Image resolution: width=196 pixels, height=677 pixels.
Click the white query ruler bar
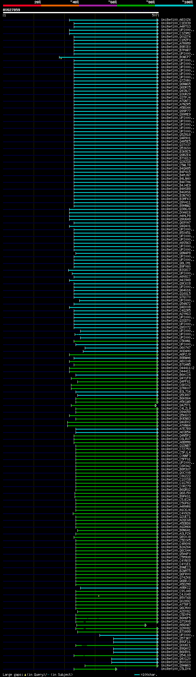(x=81, y=13)
